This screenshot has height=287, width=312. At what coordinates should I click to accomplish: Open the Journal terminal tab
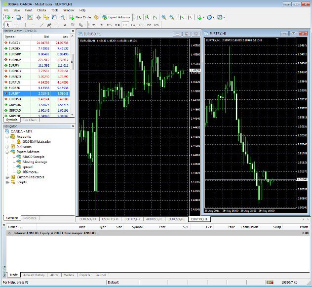tap(101, 275)
